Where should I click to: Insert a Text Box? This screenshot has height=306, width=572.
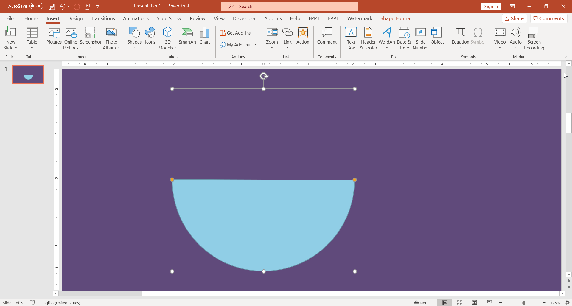[351, 38]
